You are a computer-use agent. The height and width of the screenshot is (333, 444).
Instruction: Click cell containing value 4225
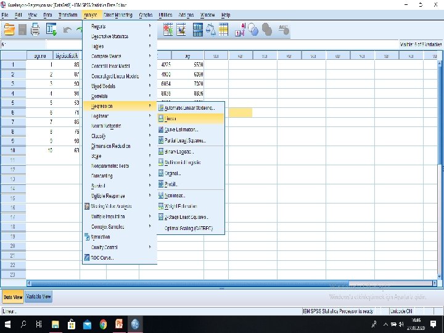pyautogui.click(x=164, y=65)
